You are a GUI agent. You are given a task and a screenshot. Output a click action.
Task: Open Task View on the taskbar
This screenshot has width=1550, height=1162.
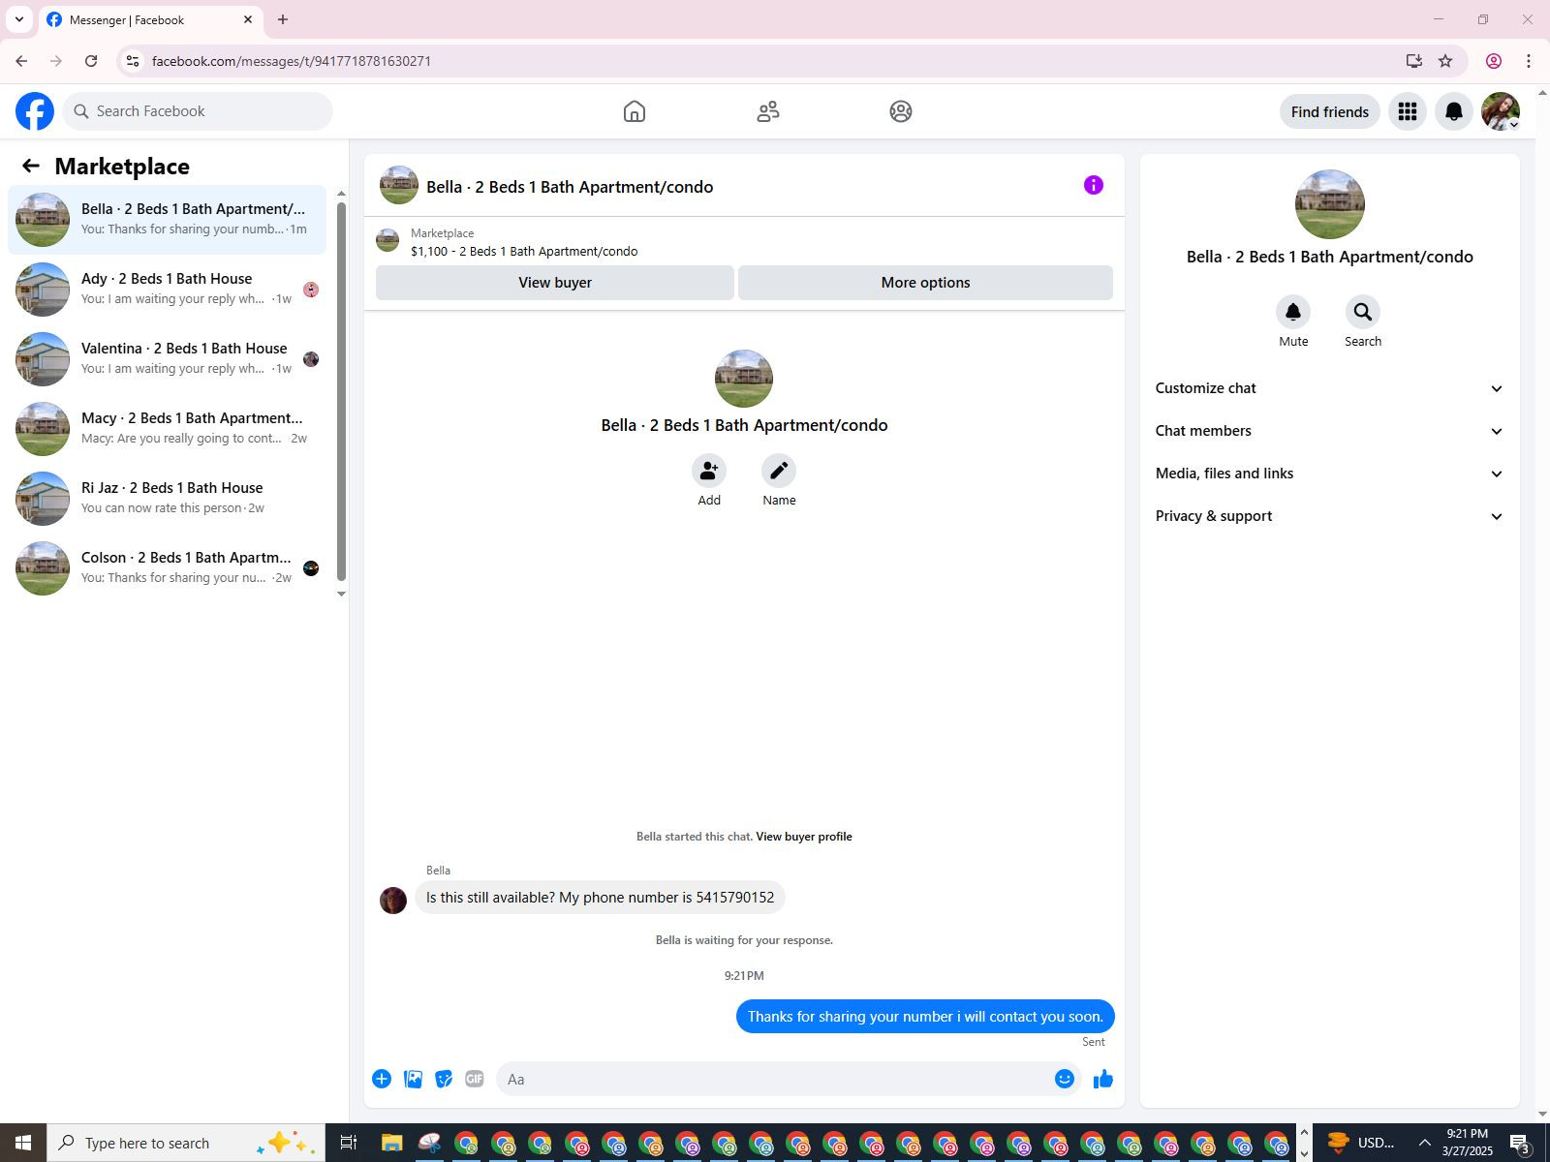point(349,1143)
